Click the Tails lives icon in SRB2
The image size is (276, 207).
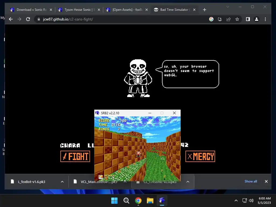tap(101, 177)
